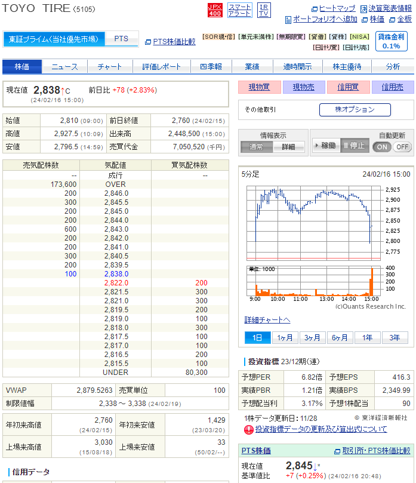Select the 1日 chart period
Screen dimensions: 416x483
257,337
